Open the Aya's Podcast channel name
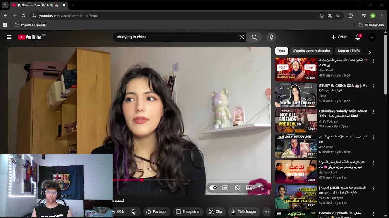Image resolution: width=389 pixels, height=218 pixels. [x=328, y=121]
